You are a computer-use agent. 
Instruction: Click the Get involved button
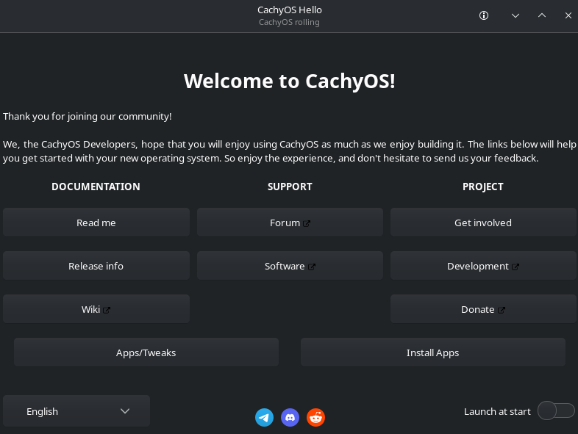pyautogui.click(x=483, y=223)
